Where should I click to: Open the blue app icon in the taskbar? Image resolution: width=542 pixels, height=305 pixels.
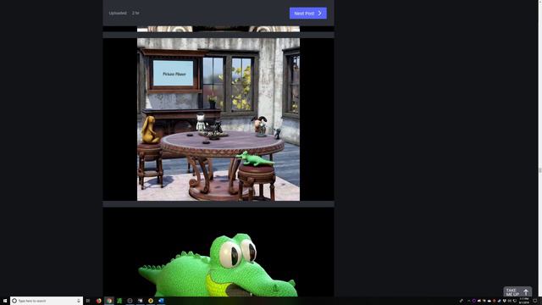(x=161, y=301)
